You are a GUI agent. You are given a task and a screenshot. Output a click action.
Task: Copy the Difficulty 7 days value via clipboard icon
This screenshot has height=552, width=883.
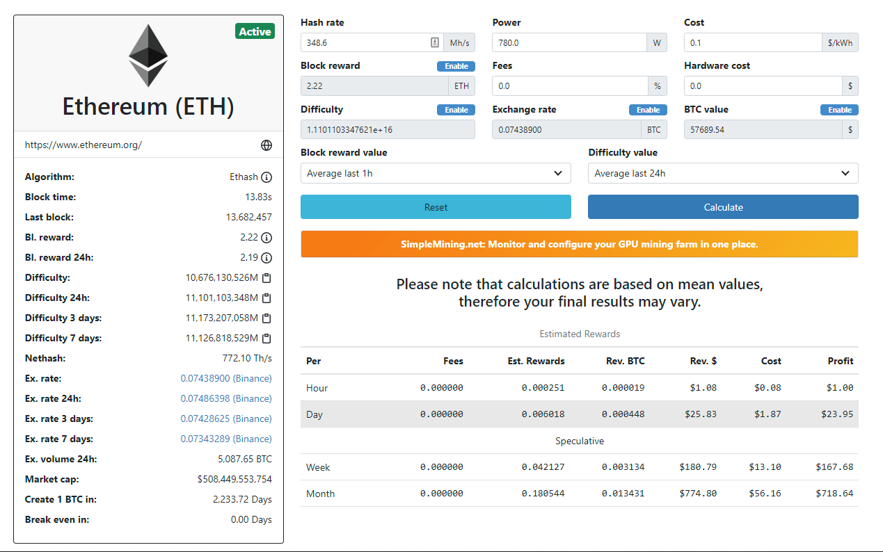point(267,339)
